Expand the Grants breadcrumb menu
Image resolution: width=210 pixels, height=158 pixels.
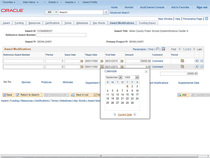(x=53, y=2)
